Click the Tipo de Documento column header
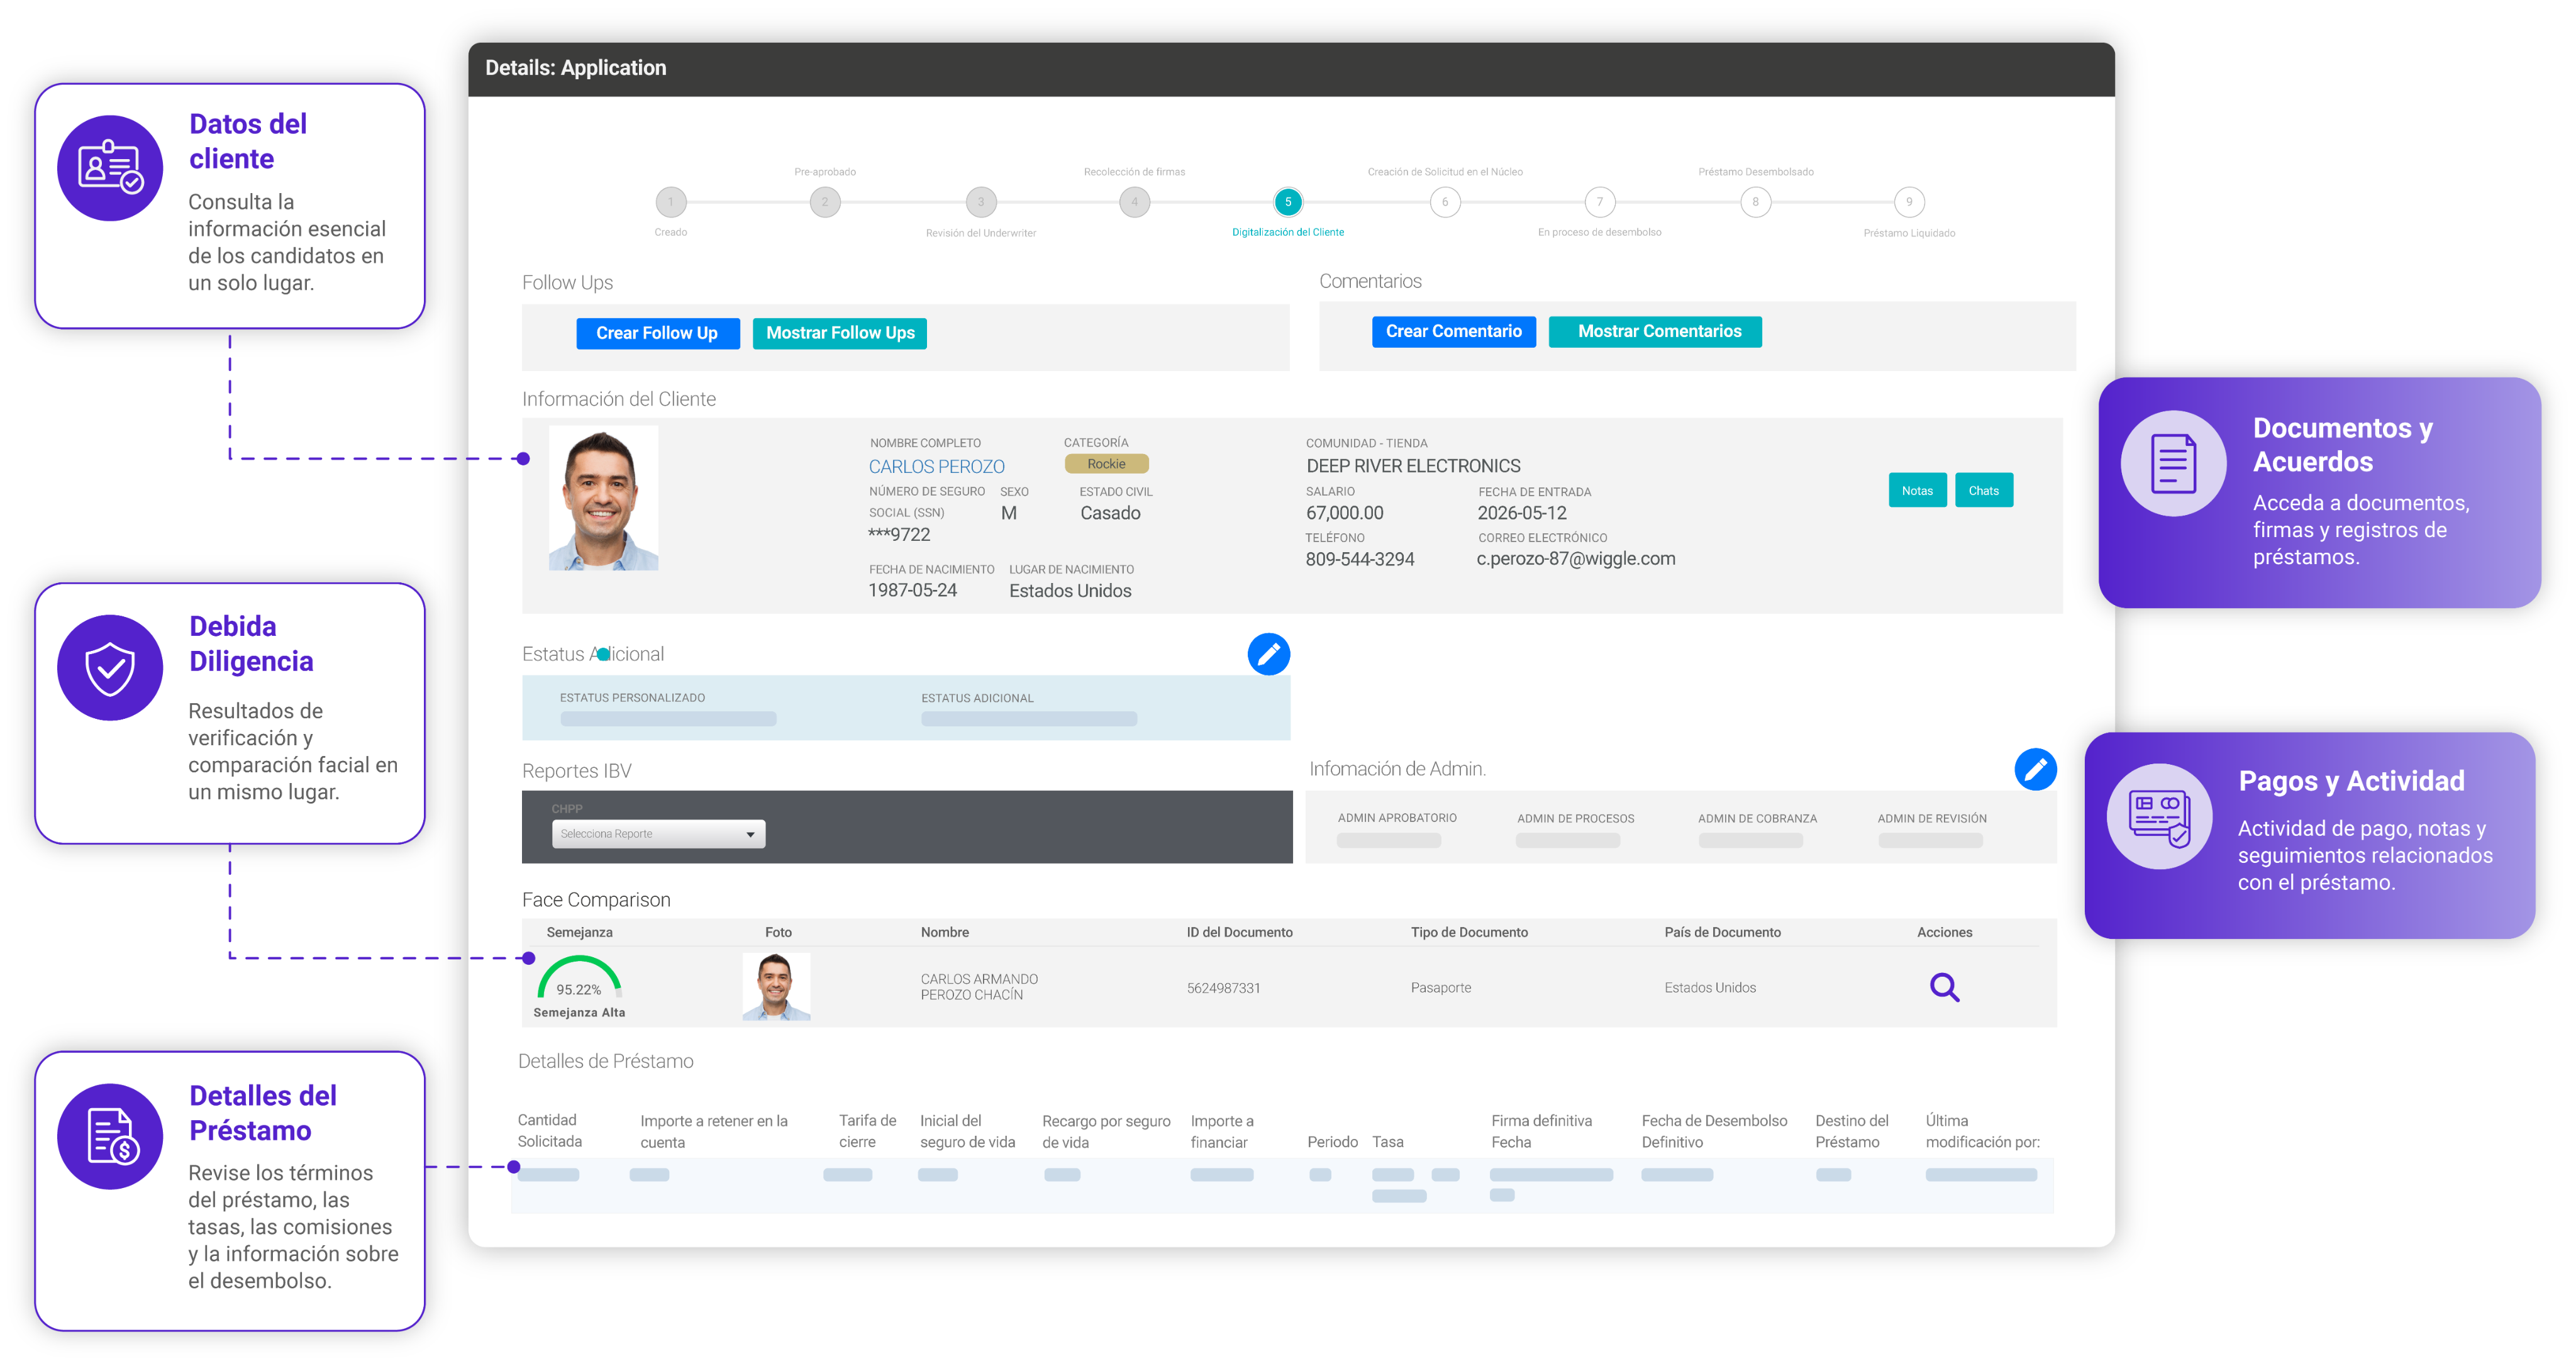Image resolution: width=2576 pixels, height=1366 pixels. (x=1469, y=932)
